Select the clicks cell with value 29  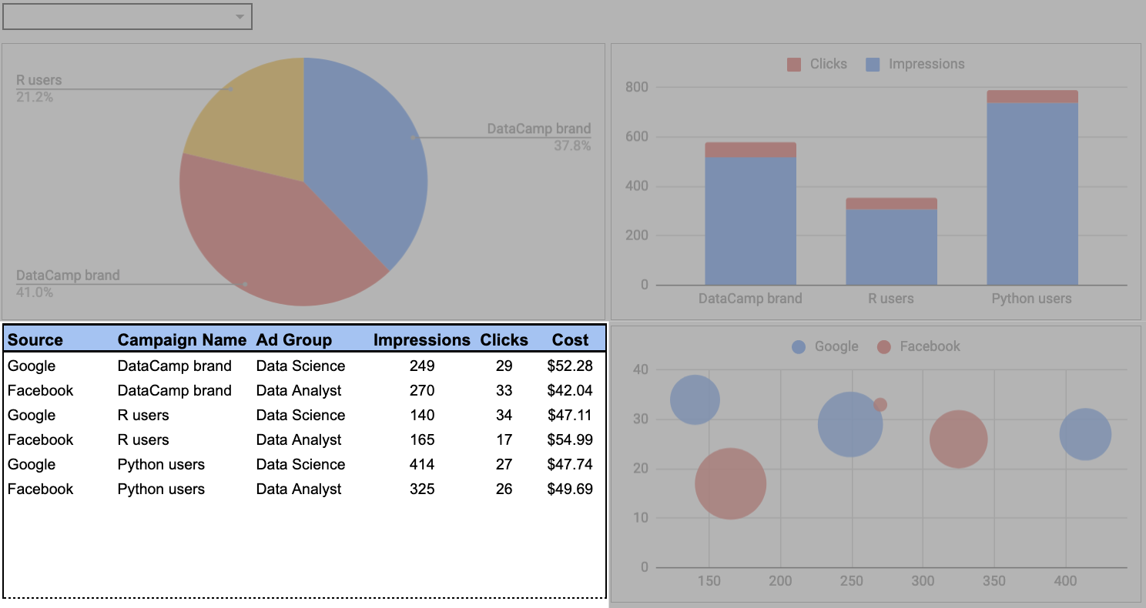point(504,366)
